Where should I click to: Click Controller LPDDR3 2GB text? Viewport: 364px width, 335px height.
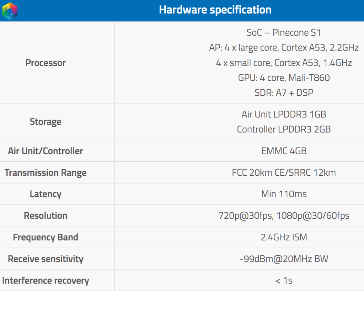(284, 129)
